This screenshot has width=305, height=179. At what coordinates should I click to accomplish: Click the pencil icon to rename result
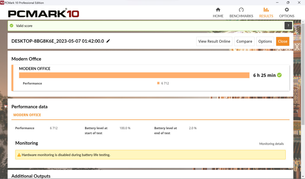click(108, 41)
